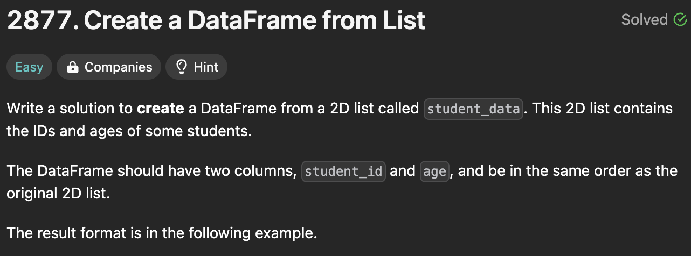Viewport: 691px width, 256px height.
Task: Click the student_id inline code
Action: pyautogui.click(x=343, y=172)
